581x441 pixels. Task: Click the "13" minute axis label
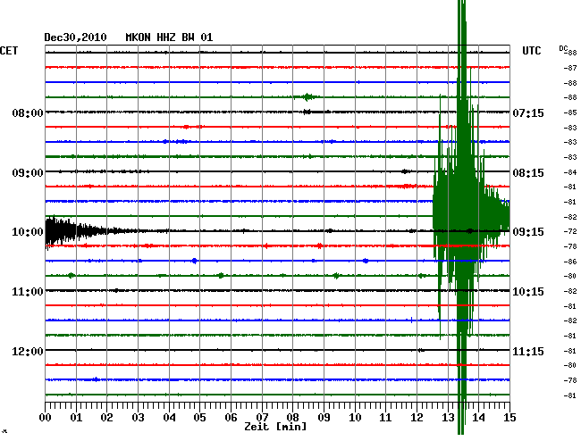(x=448, y=418)
